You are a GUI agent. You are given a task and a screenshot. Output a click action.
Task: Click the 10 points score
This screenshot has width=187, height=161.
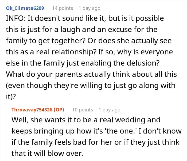pyautogui.click(x=83, y=110)
